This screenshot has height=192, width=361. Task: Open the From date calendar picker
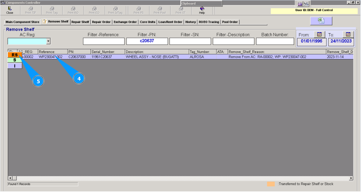pyautogui.click(x=319, y=34)
